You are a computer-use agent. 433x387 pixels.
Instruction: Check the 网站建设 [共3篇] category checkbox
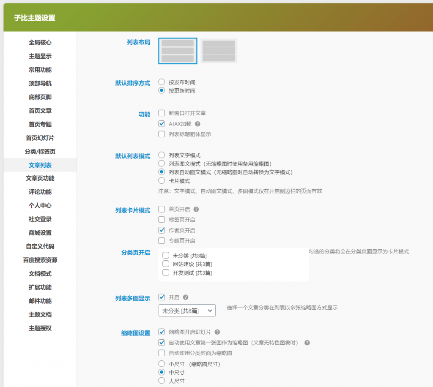(x=166, y=264)
